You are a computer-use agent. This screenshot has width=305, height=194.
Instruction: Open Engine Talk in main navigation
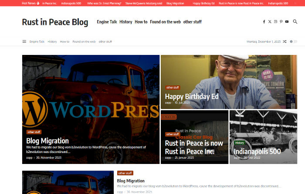coord(106,22)
